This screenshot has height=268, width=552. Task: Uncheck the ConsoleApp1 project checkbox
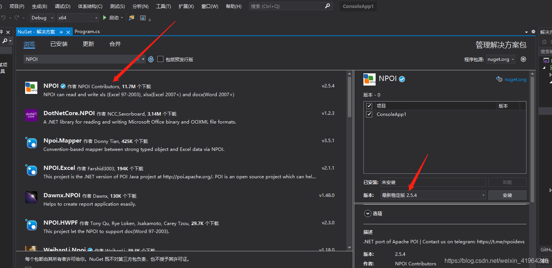click(369, 114)
